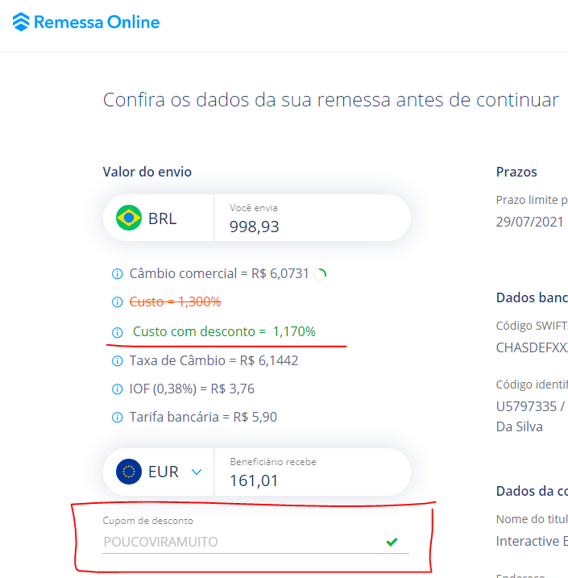Click the Você envia amount field

tap(306, 227)
